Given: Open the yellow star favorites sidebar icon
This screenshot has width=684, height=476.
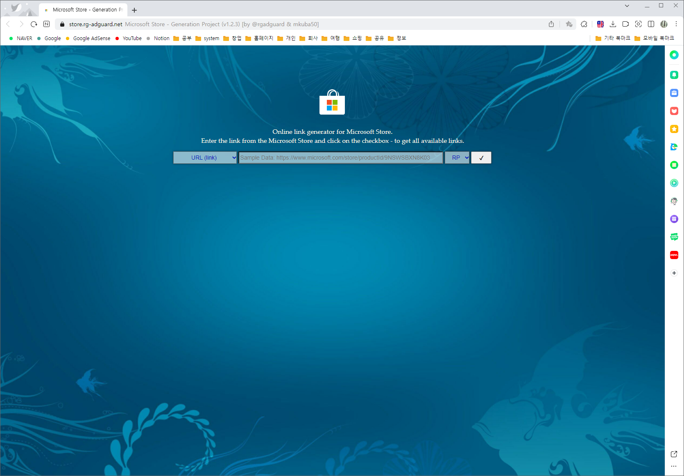Looking at the screenshot, I should [674, 129].
